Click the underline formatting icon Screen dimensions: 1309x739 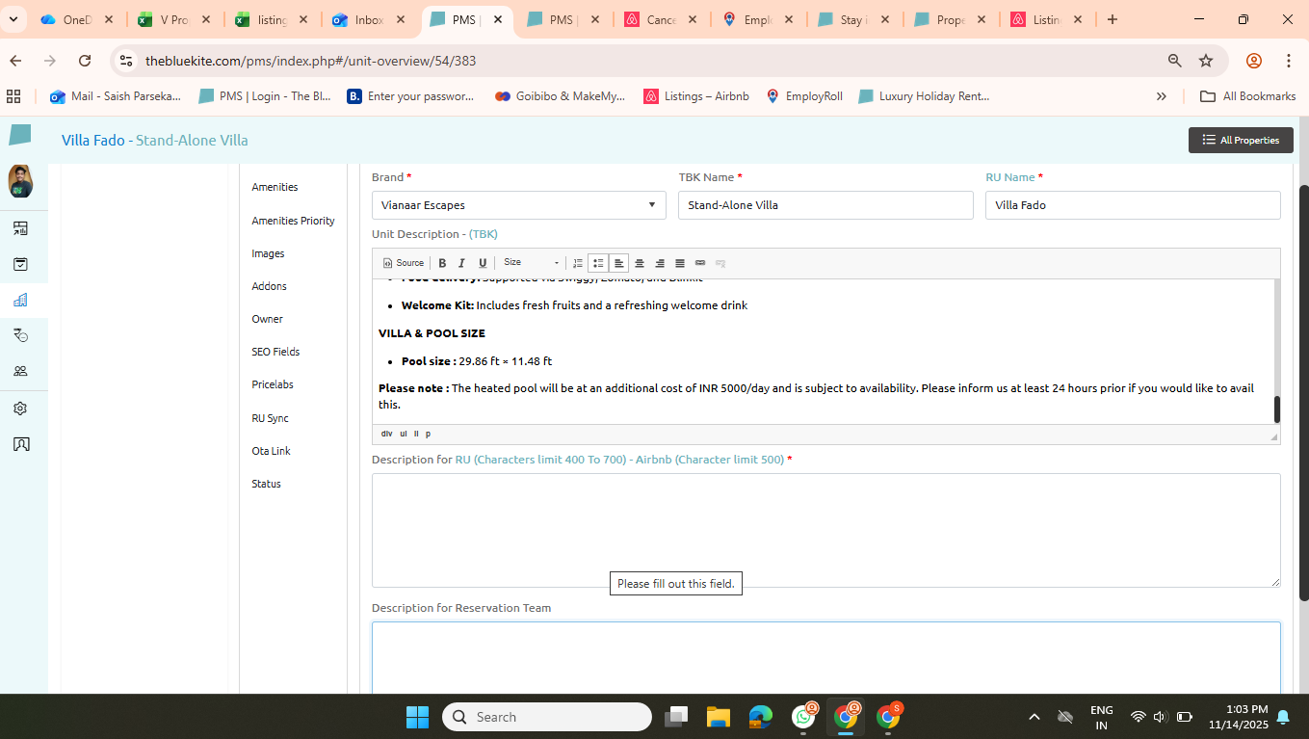tap(483, 263)
